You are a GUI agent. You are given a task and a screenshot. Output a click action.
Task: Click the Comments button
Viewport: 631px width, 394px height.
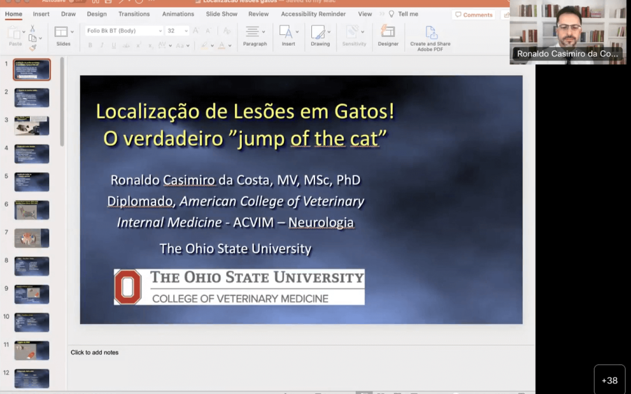point(474,15)
